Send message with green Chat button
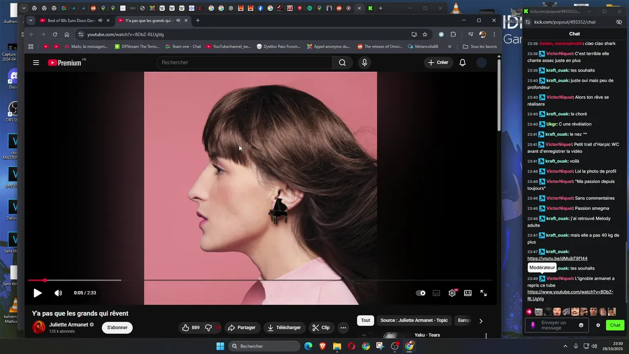The image size is (629, 354). (615, 325)
